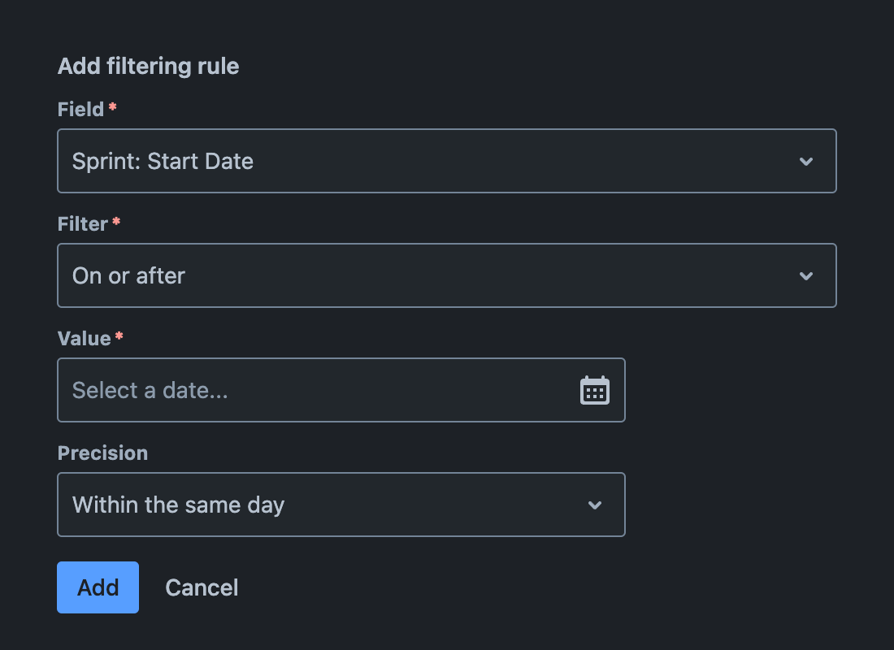Viewport: 894px width, 650px height.
Task: Click the chevron on the Precision dropdown
Action: point(594,505)
